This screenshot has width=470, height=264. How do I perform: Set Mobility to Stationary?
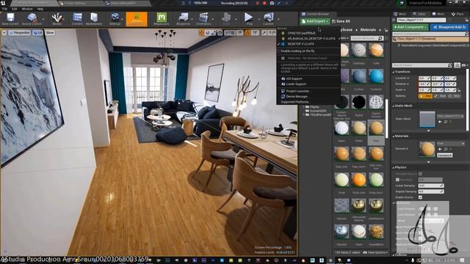pos(440,96)
